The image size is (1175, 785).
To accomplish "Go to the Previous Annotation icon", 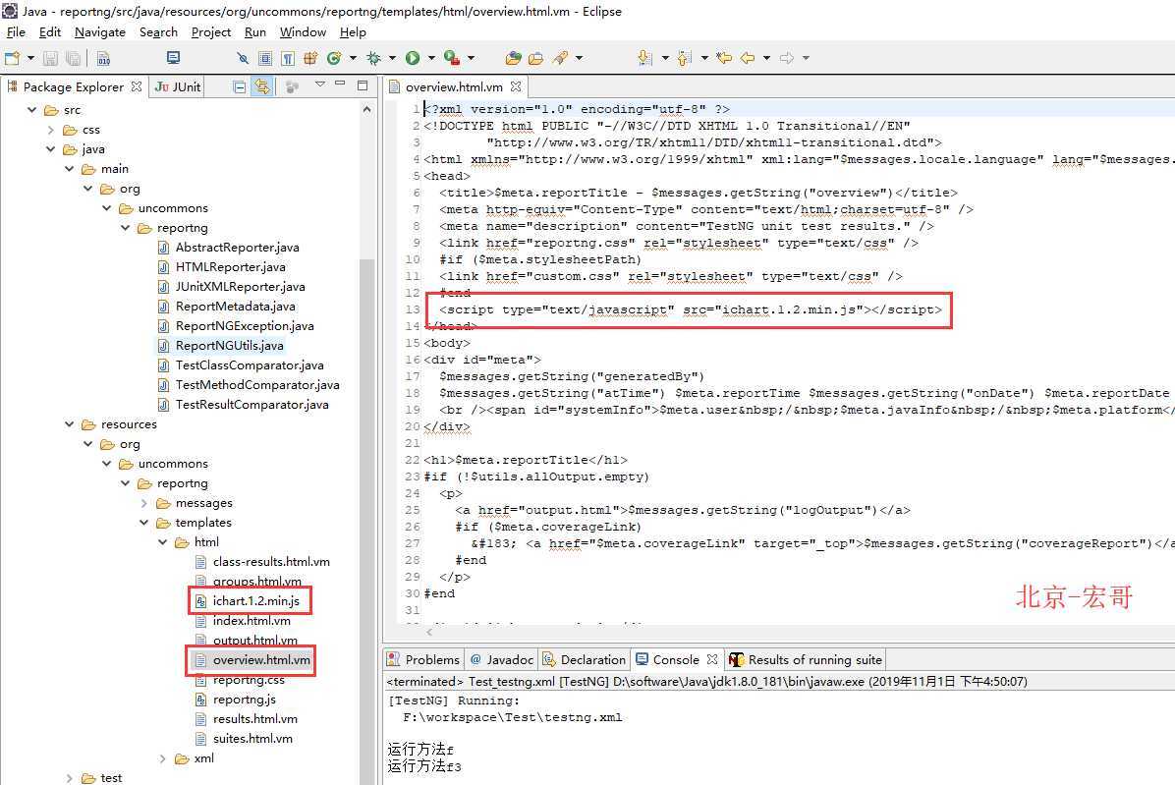I will pos(683,58).
